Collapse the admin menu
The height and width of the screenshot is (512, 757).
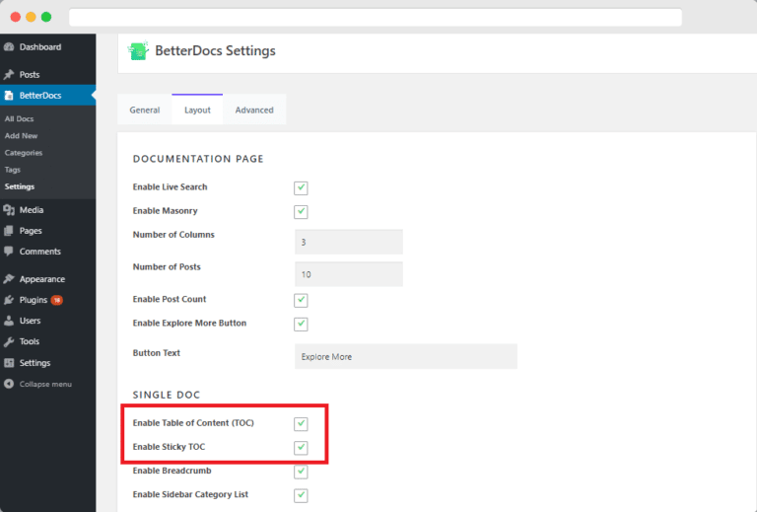[x=37, y=384]
